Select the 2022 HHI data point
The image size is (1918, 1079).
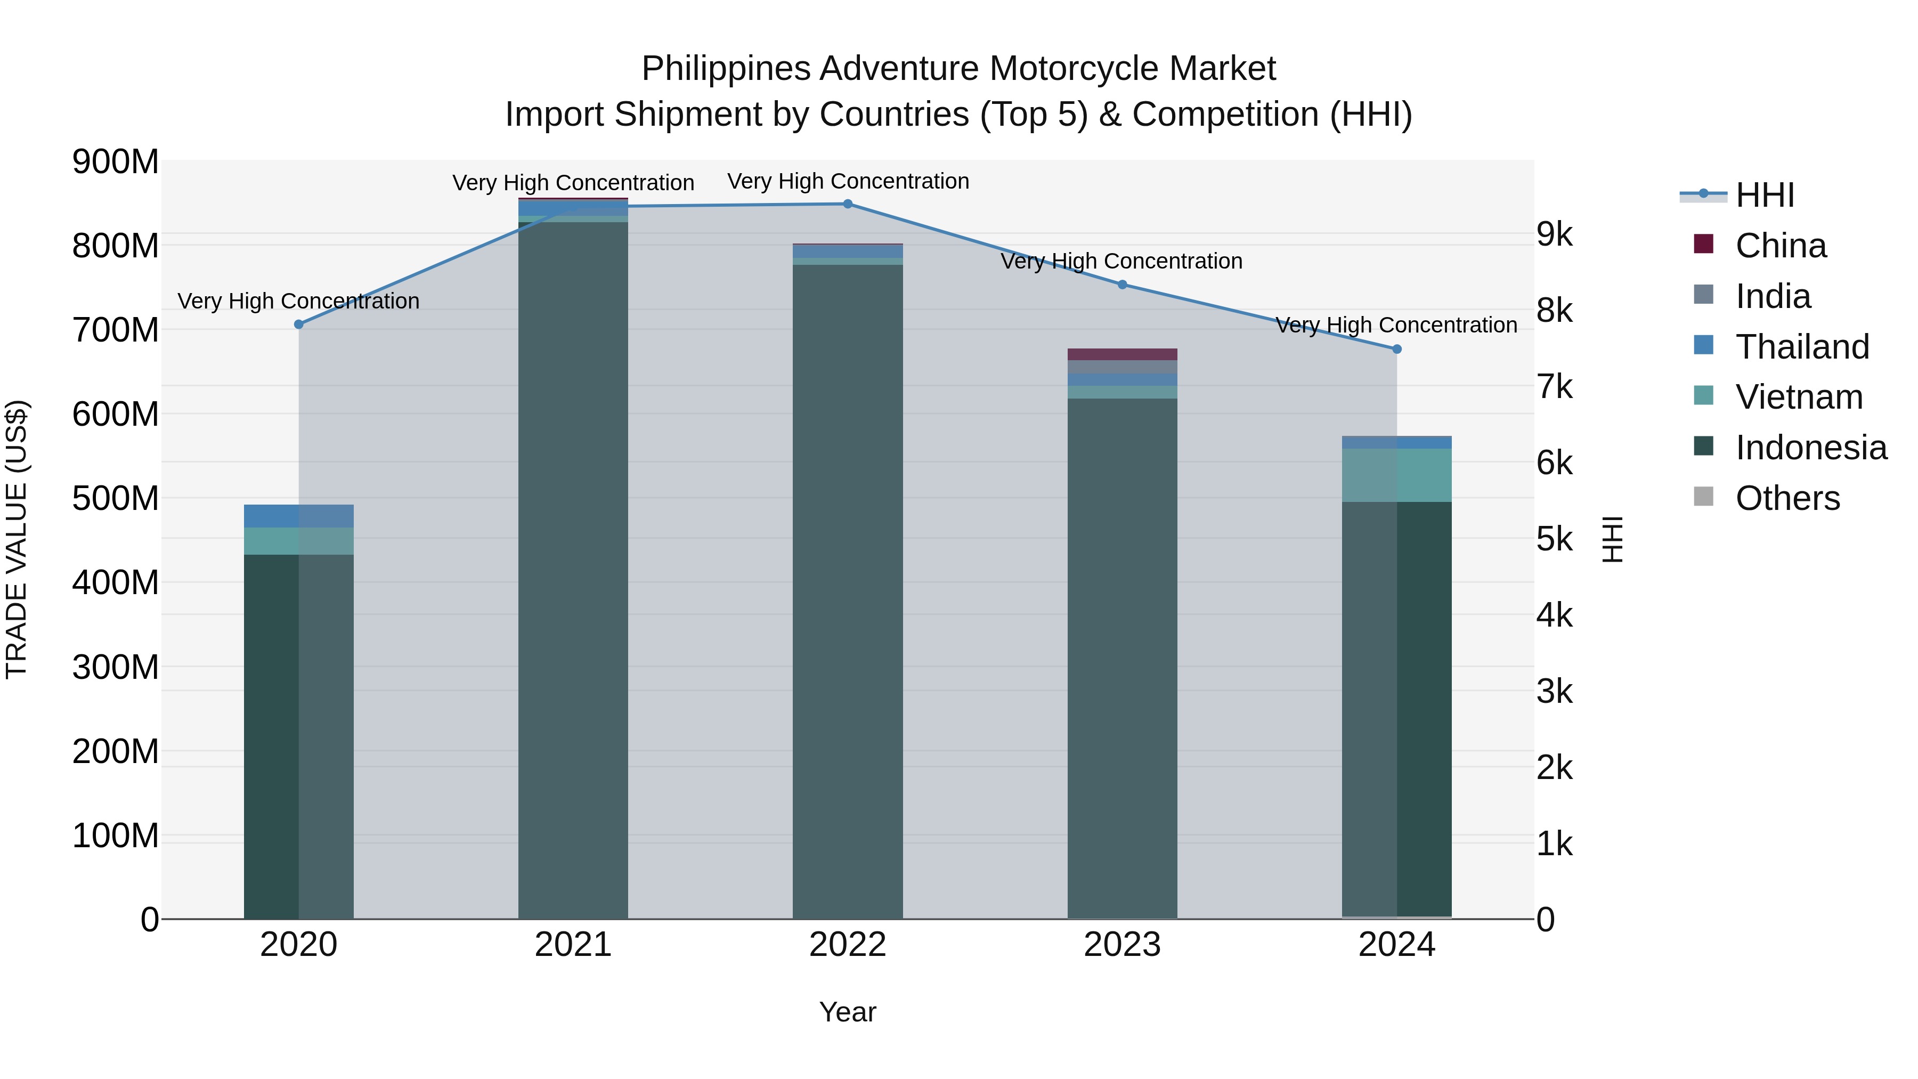(x=847, y=204)
